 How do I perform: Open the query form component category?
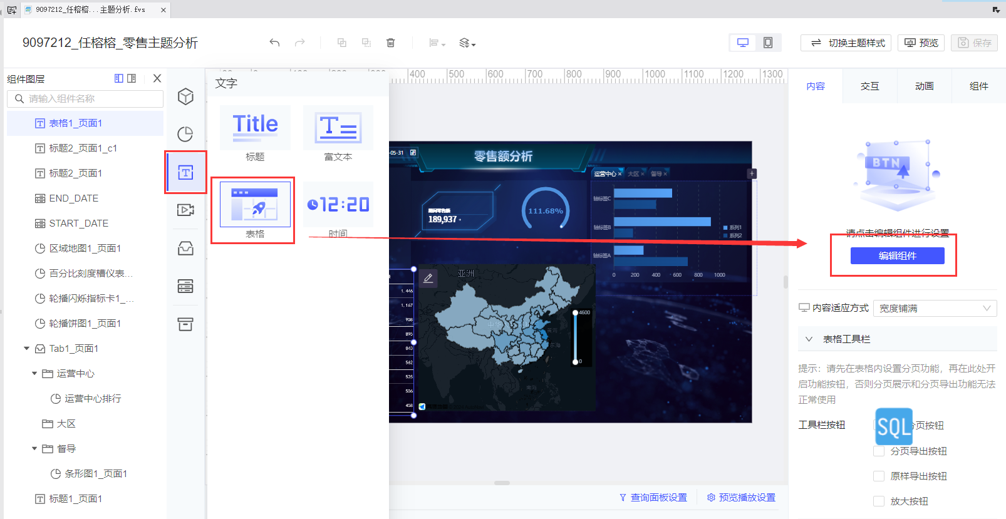tap(185, 286)
